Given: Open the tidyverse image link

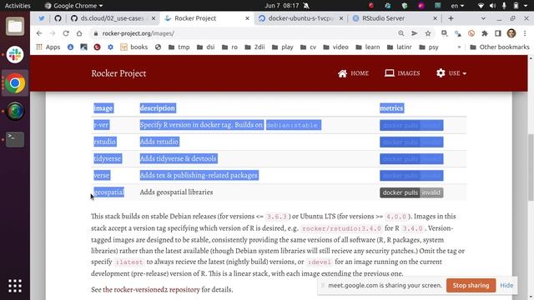Looking at the screenshot, I should (108, 158).
